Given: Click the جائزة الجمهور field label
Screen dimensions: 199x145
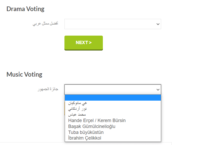Looking at the screenshot, I should [x=48, y=90].
